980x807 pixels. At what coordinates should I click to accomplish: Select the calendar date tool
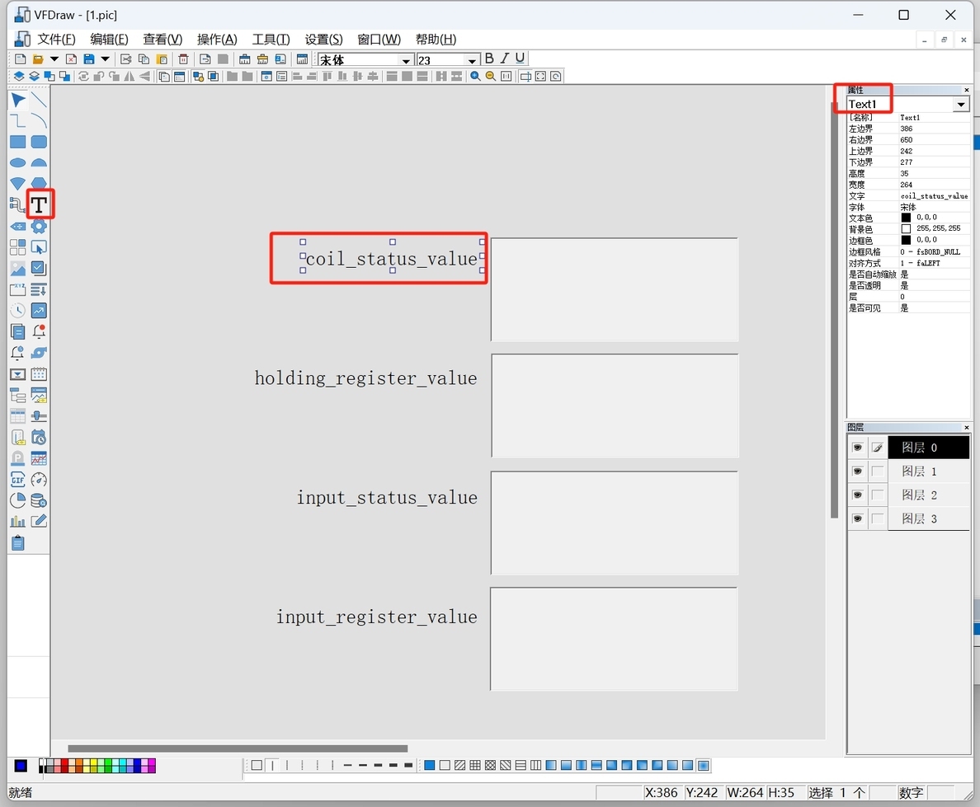click(39, 374)
